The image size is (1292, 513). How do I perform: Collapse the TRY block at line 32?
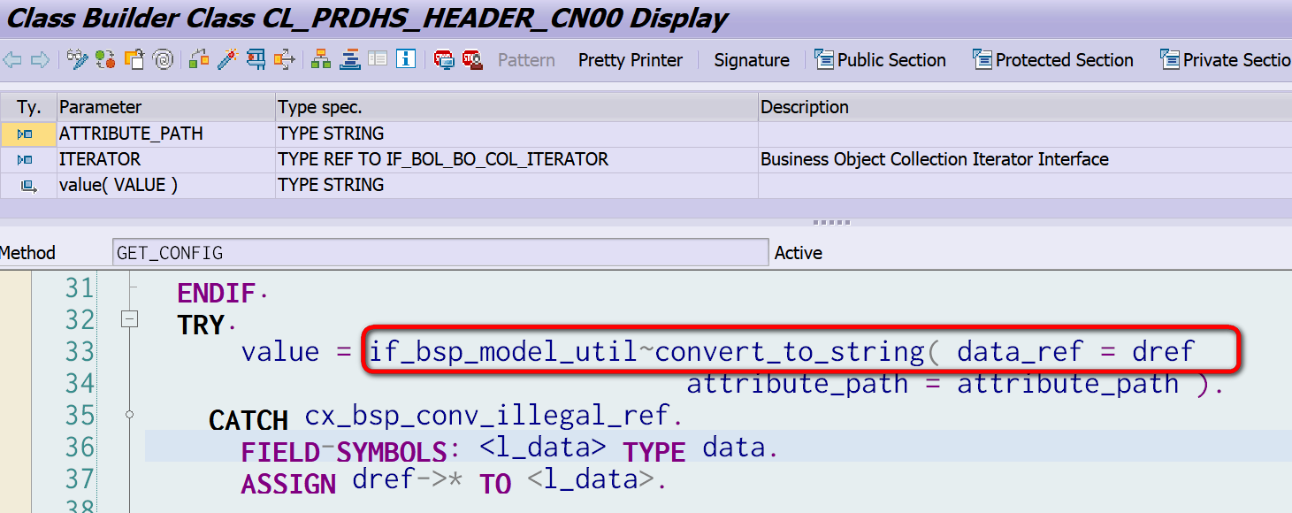(130, 319)
